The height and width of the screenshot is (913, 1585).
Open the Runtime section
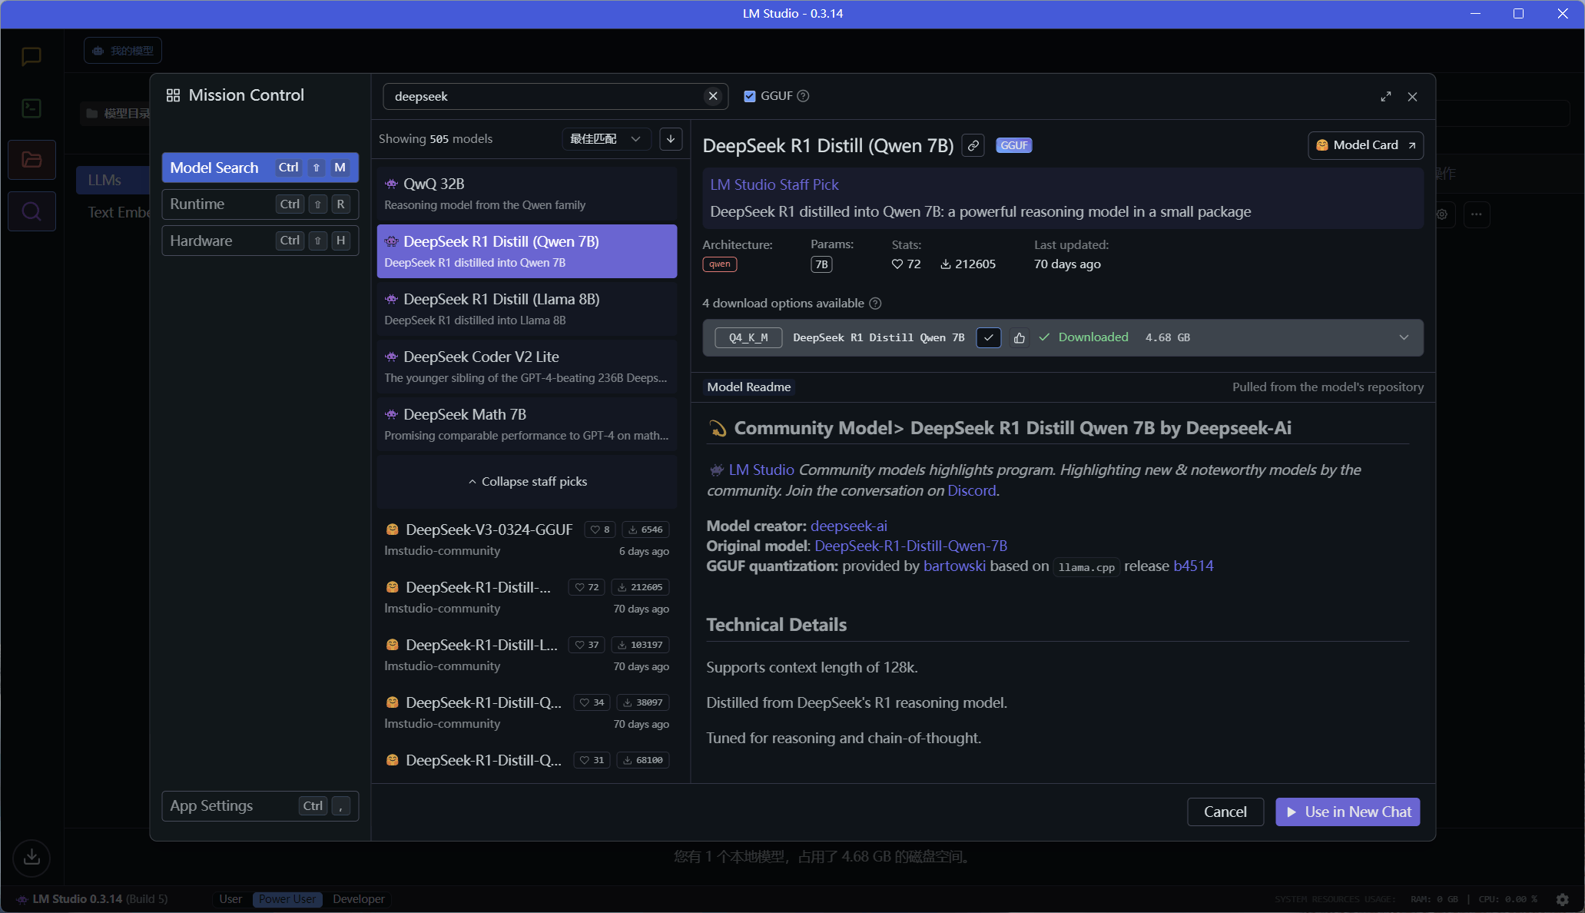(x=260, y=204)
